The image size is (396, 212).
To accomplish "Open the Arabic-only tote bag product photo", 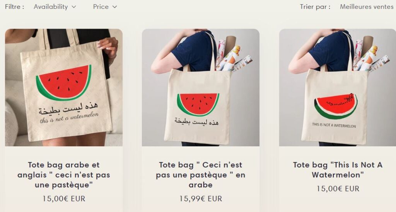I will (x=201, y=88).
